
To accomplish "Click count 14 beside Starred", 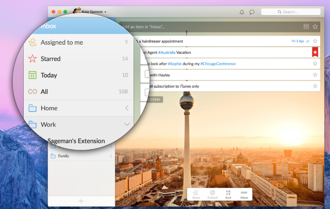I will click(x=125, y=58).
